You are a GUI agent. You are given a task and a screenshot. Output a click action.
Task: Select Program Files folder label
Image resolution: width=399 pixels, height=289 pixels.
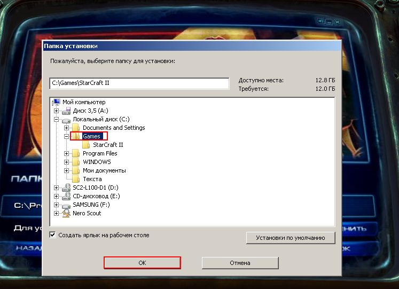pos(100,153)
